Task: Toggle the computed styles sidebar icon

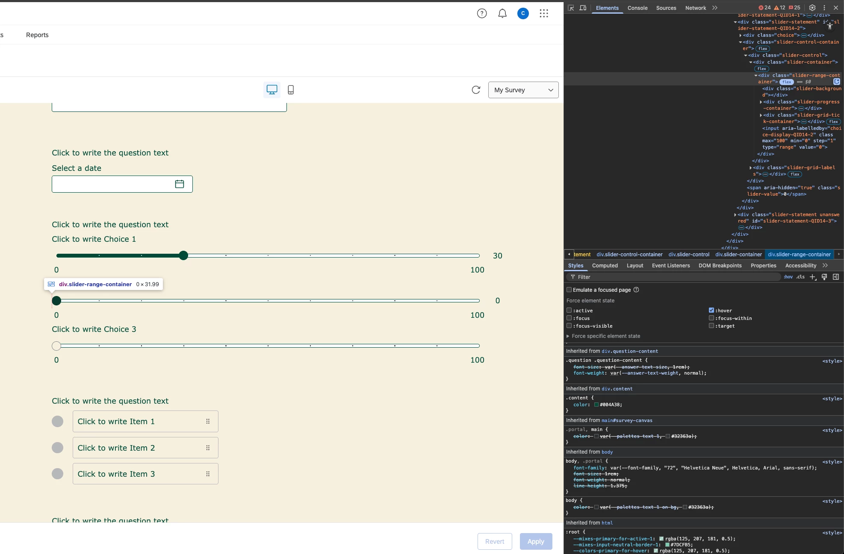Action: pyautogui.click(x=836, y=277)
